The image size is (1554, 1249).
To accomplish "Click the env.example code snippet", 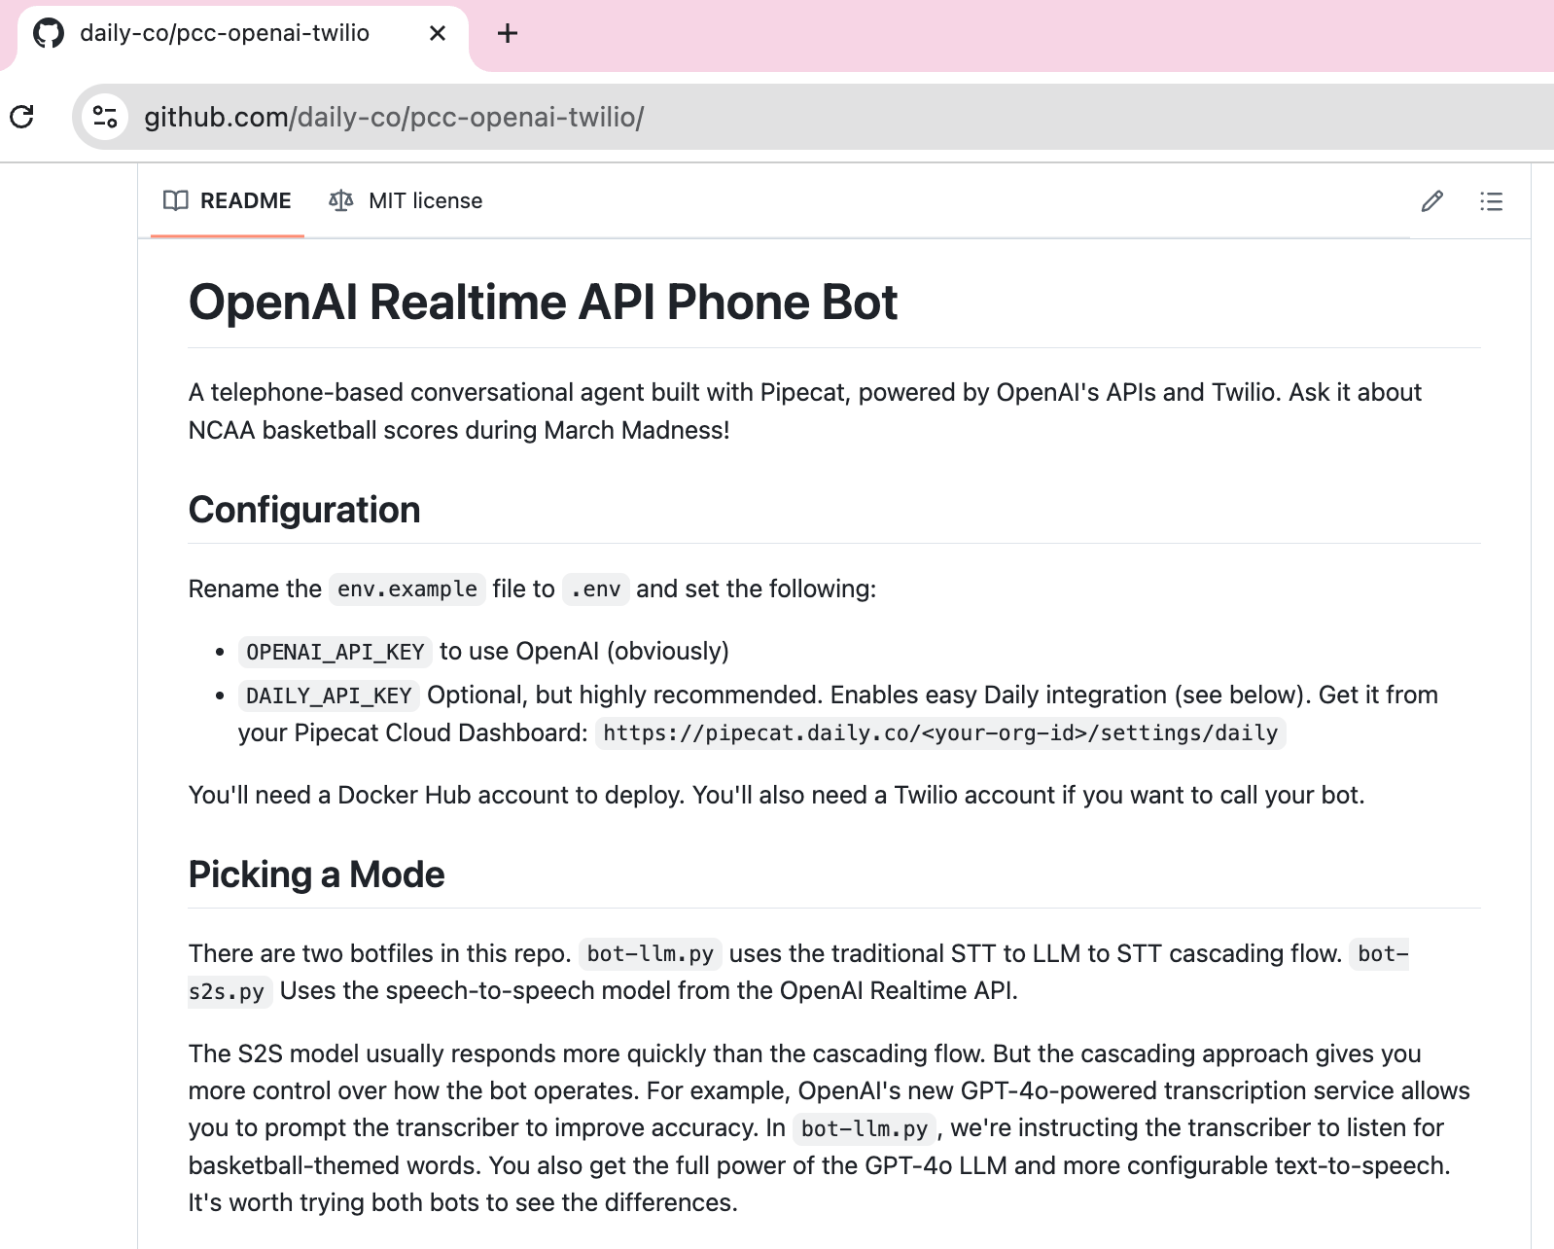I will pyautogui.click(x=406, y=589).
